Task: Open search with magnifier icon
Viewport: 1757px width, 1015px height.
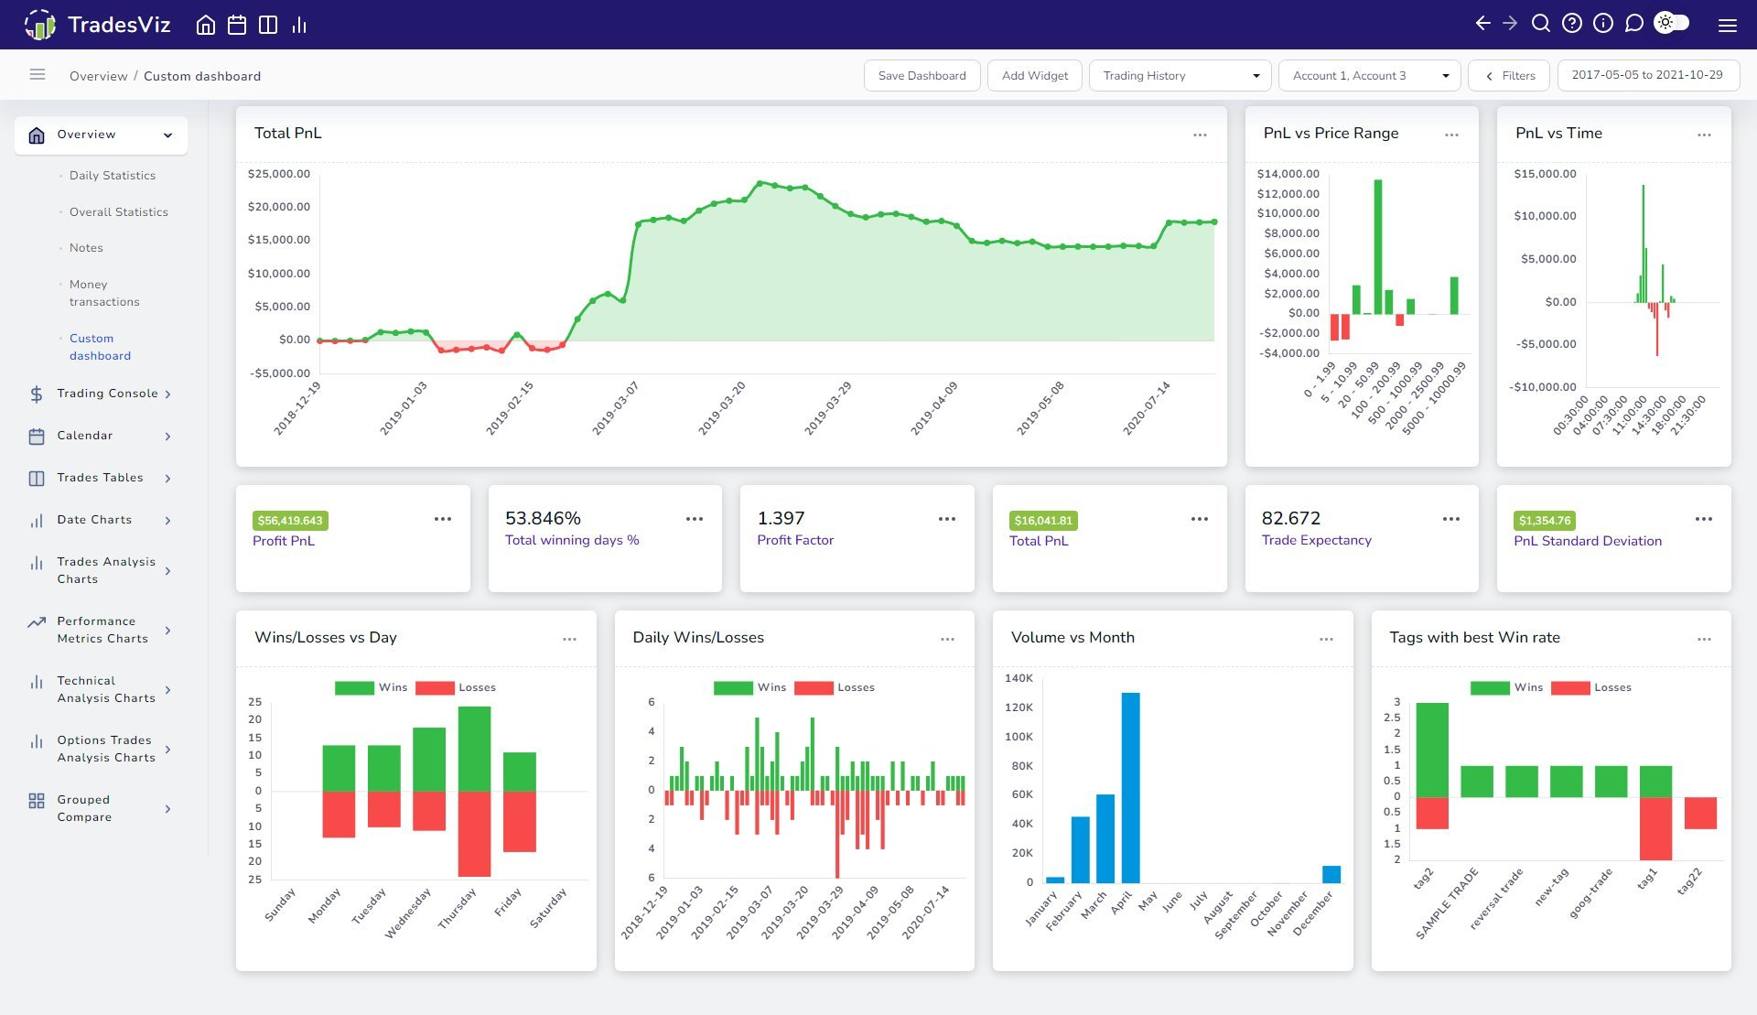Action: point(1541,24)
